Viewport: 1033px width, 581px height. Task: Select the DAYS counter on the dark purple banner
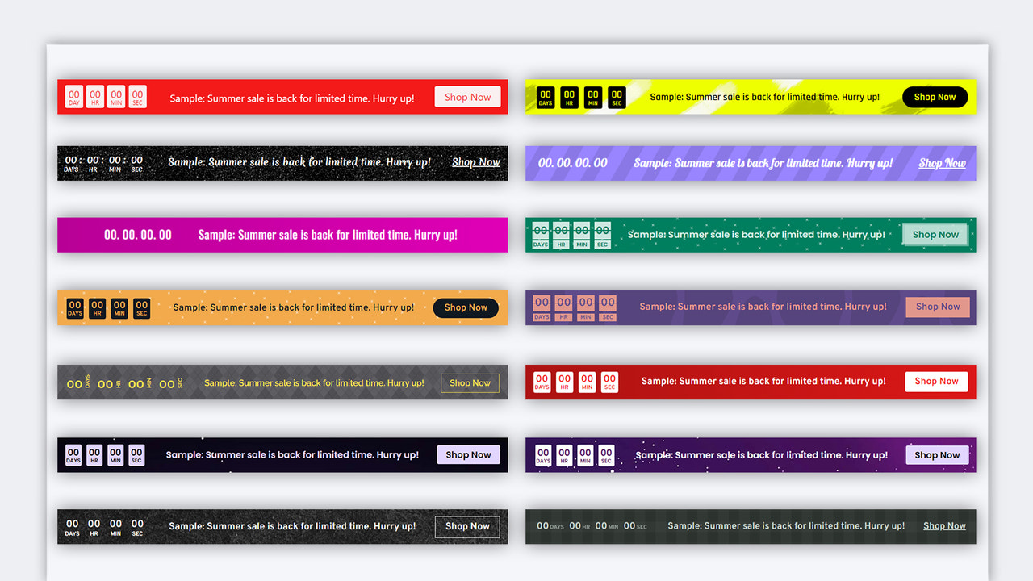542,454
